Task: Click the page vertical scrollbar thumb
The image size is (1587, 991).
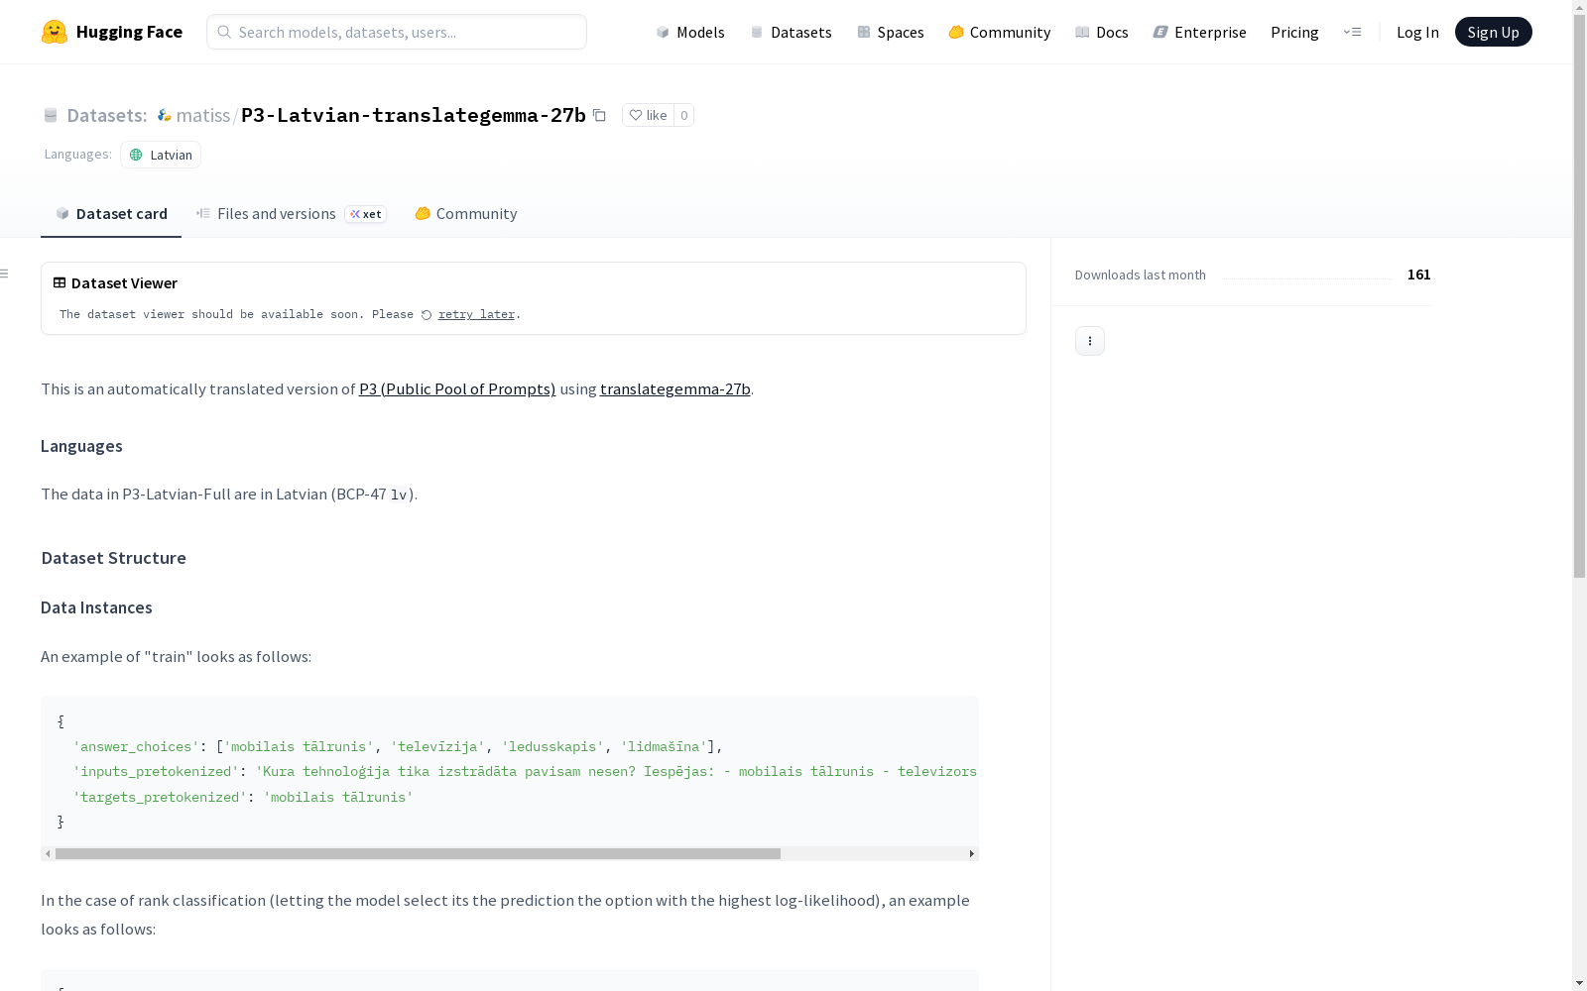Action: tap(1579, 295)
